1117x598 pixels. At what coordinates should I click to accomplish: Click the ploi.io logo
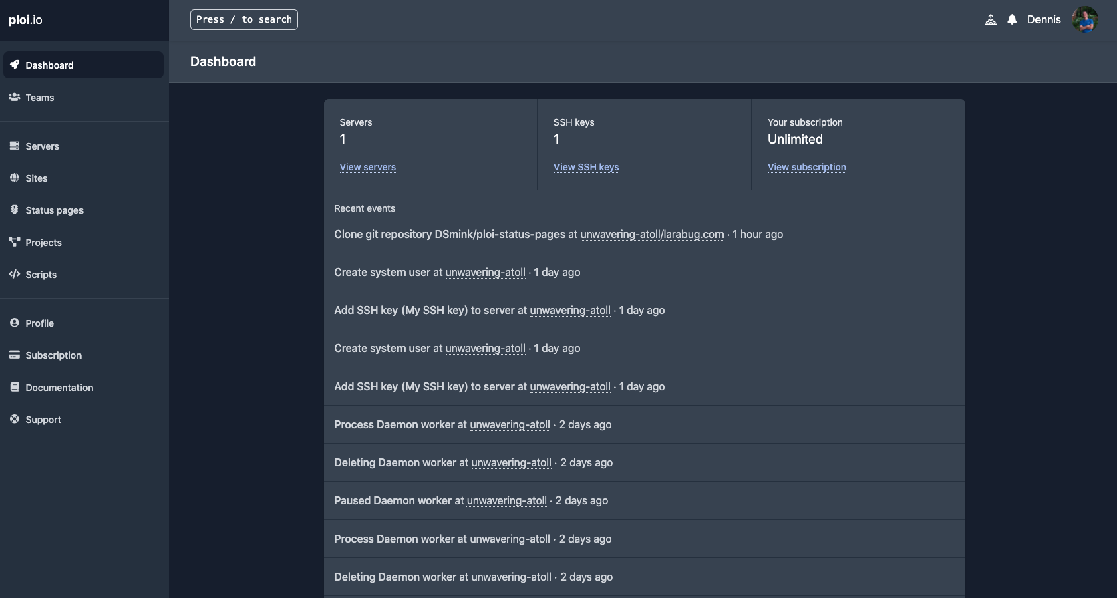pos(25,20)
